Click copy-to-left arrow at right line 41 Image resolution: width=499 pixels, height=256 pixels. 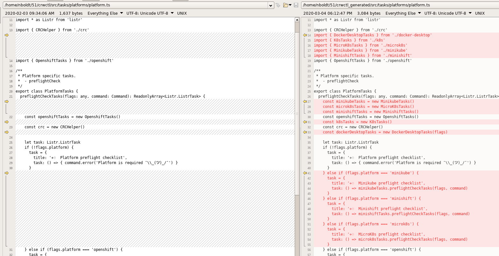pyautogui.click(x=305, y=173)
